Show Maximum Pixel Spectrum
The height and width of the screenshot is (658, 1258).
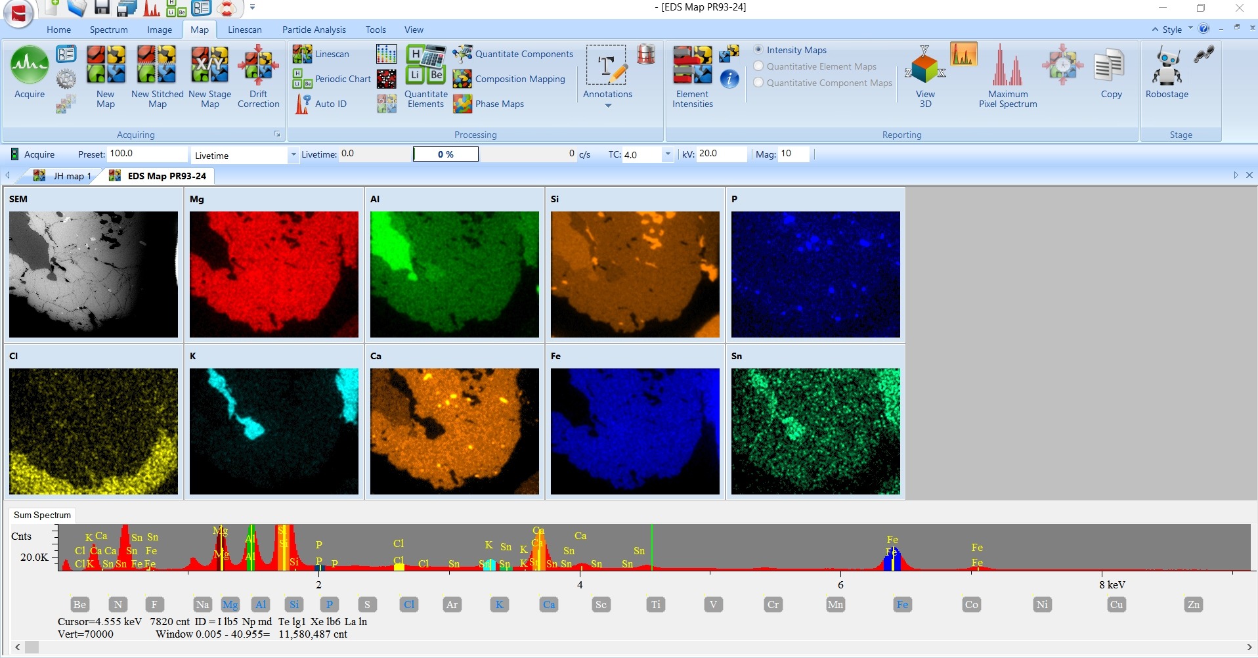tap(1008, 76)
